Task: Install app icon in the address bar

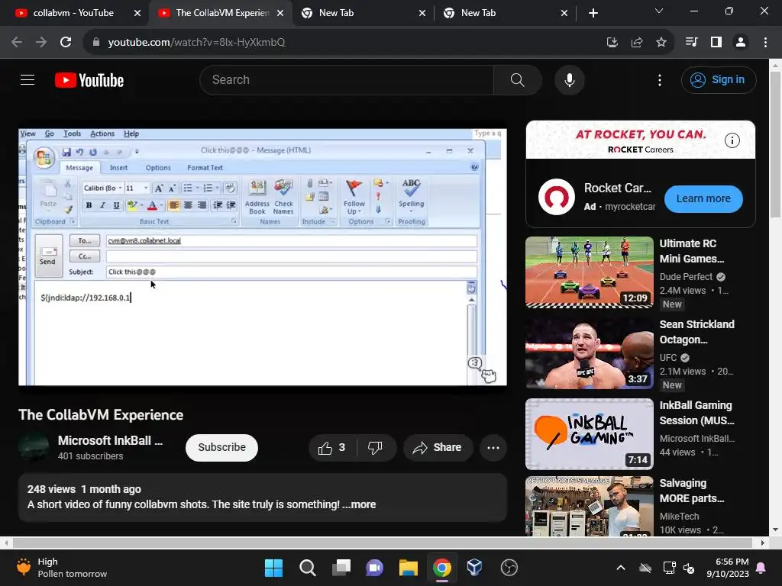Action: coord(612,42)
